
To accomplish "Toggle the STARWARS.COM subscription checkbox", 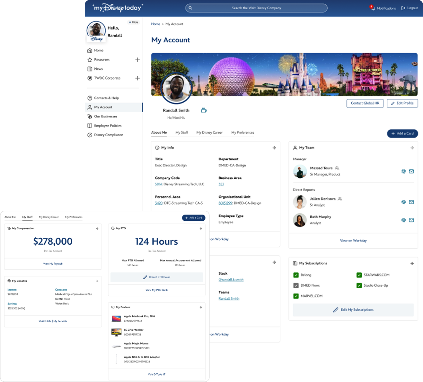I will click(359, 275).
